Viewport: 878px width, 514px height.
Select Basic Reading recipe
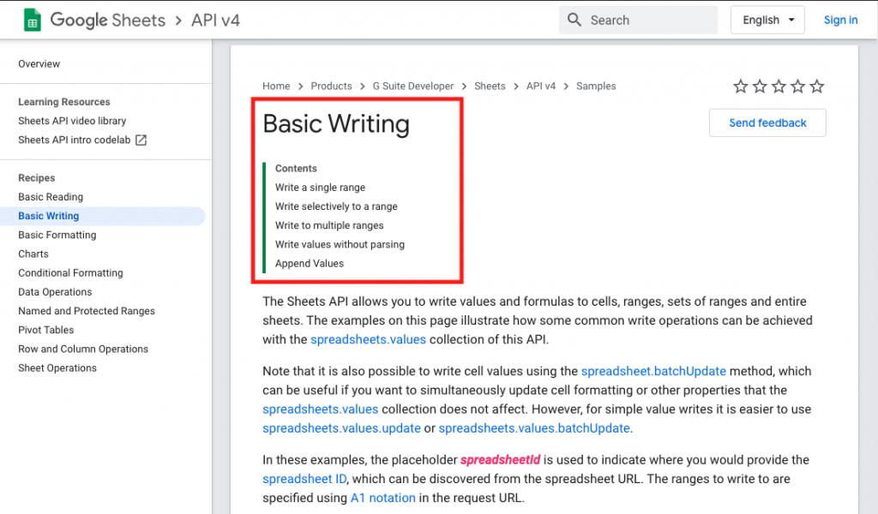point(51,197)
